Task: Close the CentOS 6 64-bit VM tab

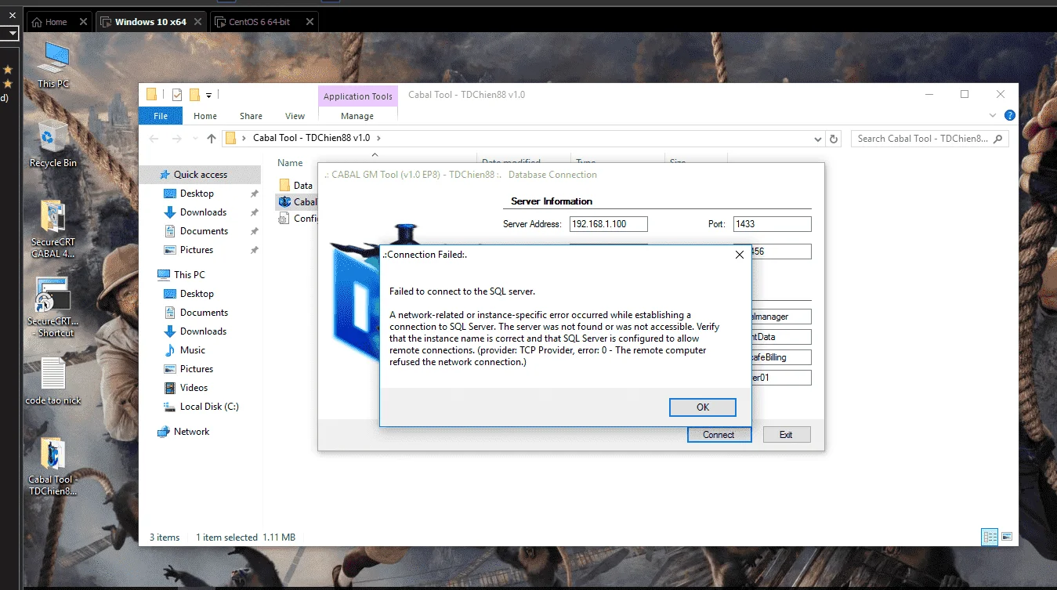Action: tap(309, 22)
